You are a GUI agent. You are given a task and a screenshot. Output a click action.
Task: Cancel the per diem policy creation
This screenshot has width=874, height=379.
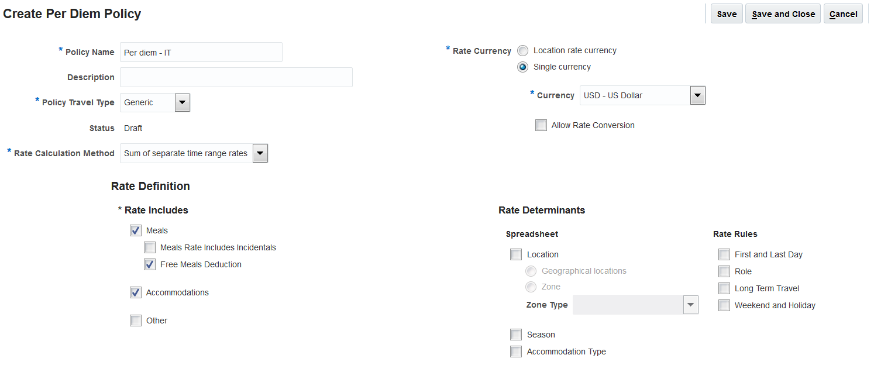843,14
